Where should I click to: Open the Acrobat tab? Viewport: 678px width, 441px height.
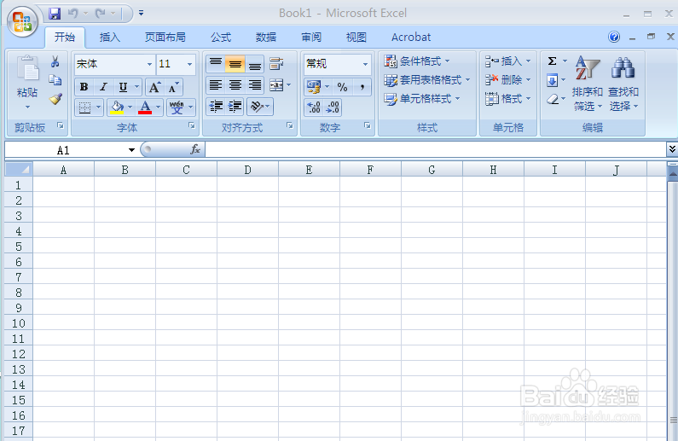411,38
